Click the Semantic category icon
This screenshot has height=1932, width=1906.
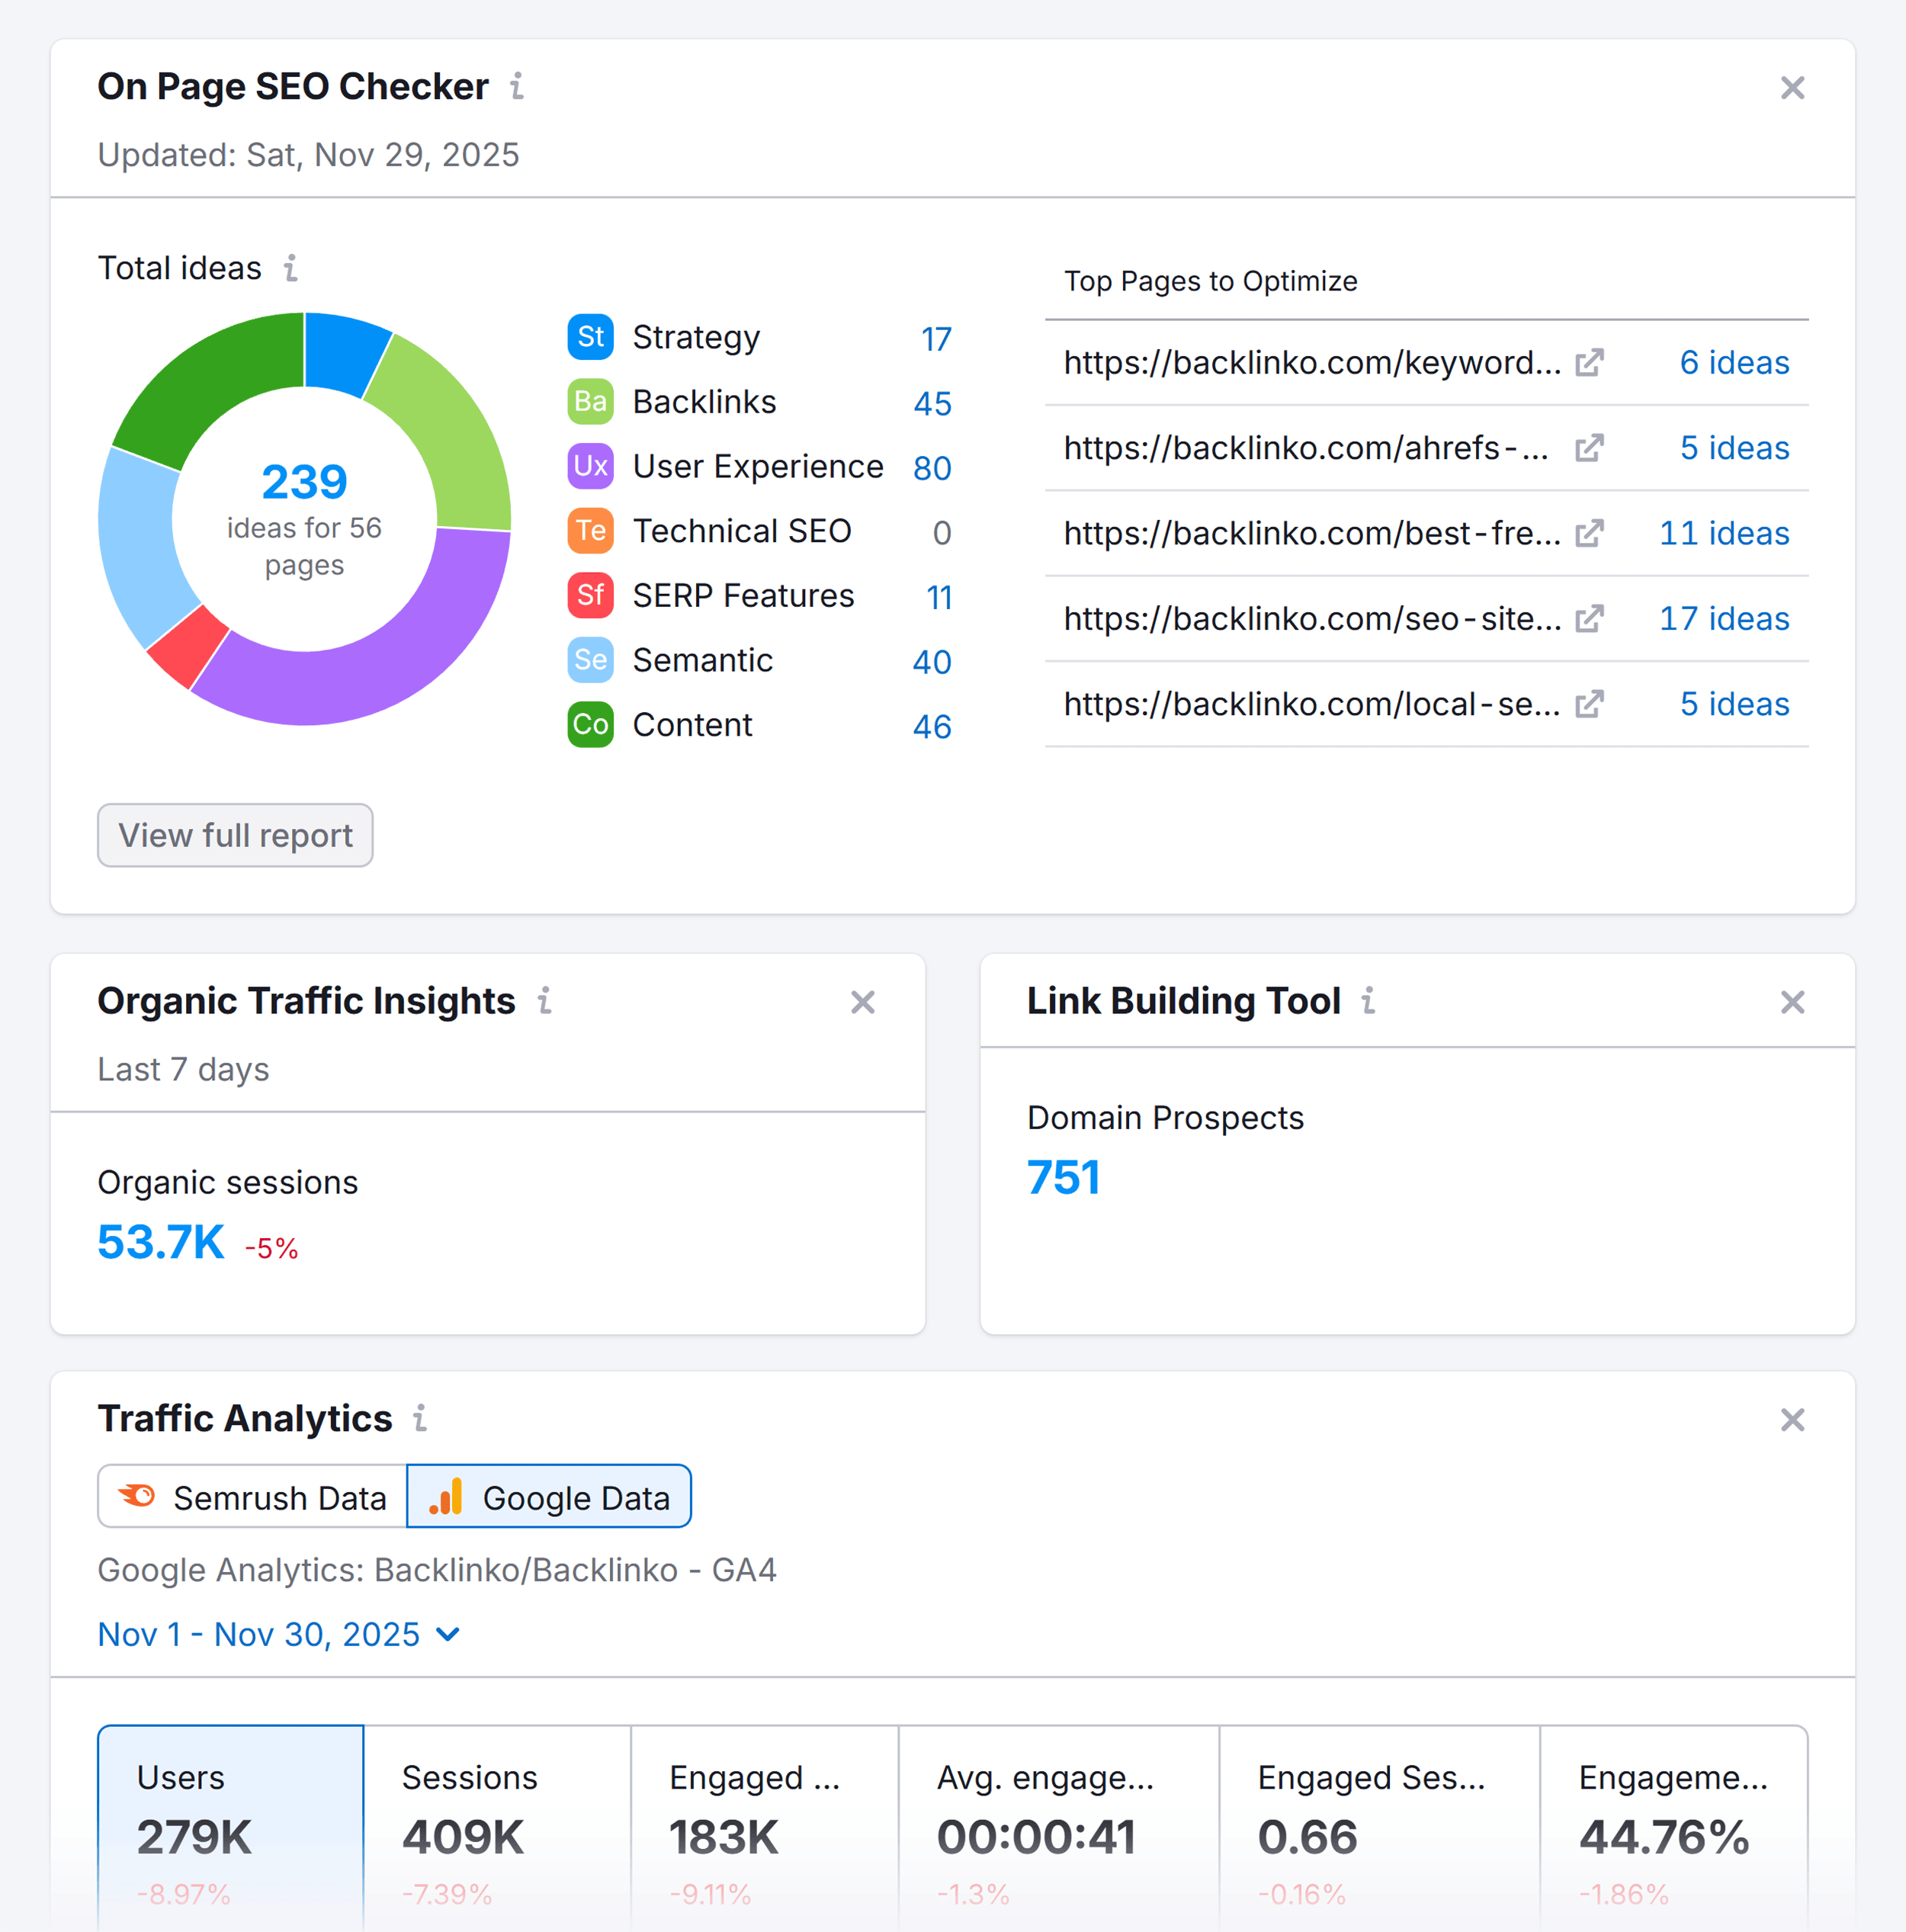pos(590,660)
